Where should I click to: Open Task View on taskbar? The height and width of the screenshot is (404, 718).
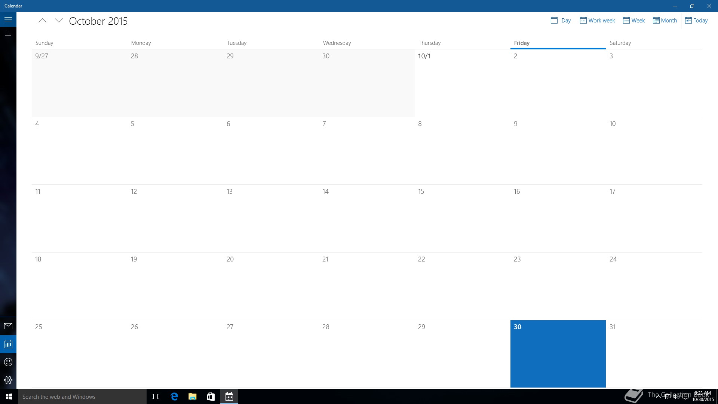(156, 397)
